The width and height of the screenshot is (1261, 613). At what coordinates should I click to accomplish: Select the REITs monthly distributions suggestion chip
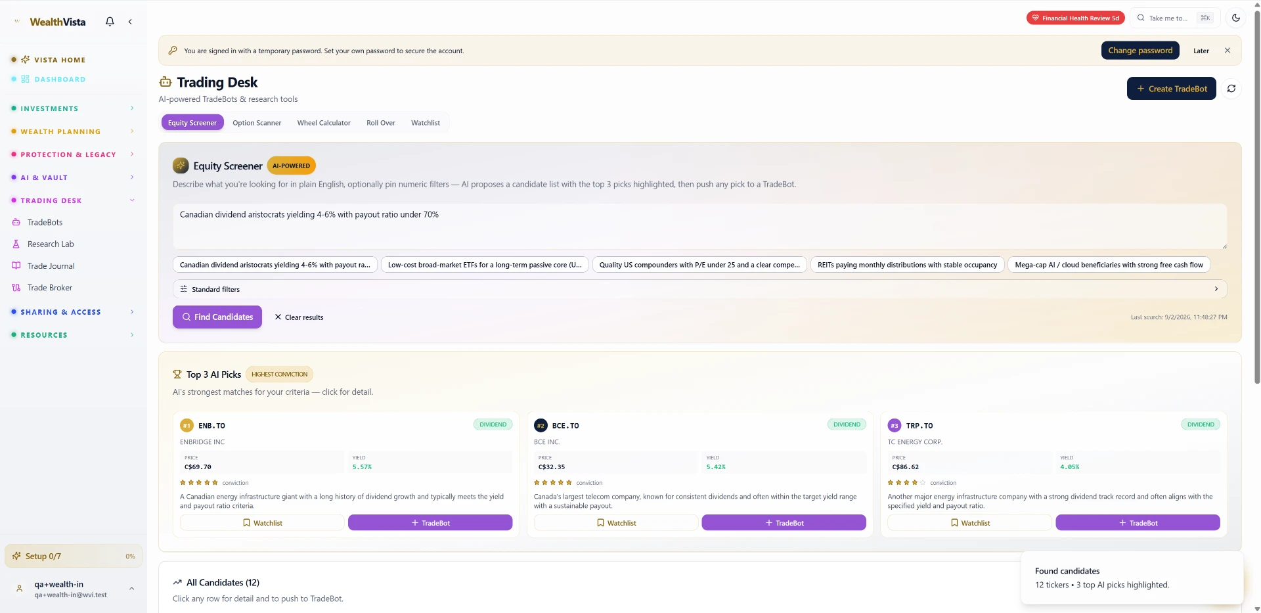907,265
